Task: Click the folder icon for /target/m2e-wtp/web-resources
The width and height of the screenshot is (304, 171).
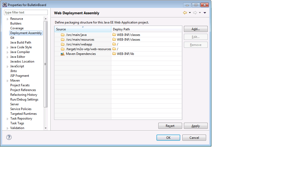Action: coord(63,49)
